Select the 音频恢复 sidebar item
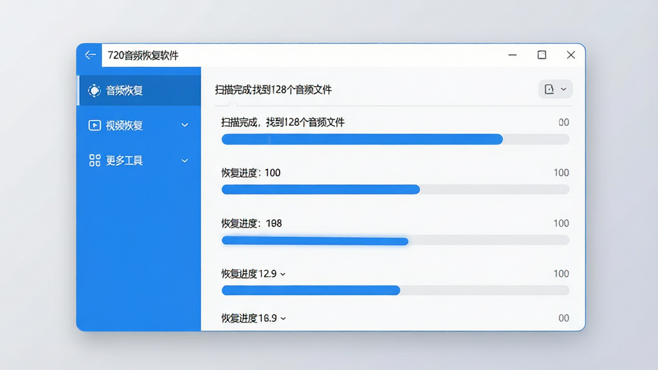The width and height of the screenshot is (658, 370). (139, 90)
